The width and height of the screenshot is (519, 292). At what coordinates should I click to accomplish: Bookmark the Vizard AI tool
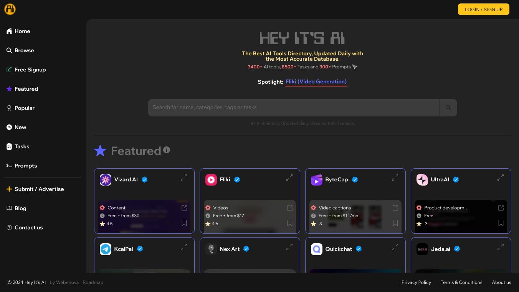coord(184,223)
